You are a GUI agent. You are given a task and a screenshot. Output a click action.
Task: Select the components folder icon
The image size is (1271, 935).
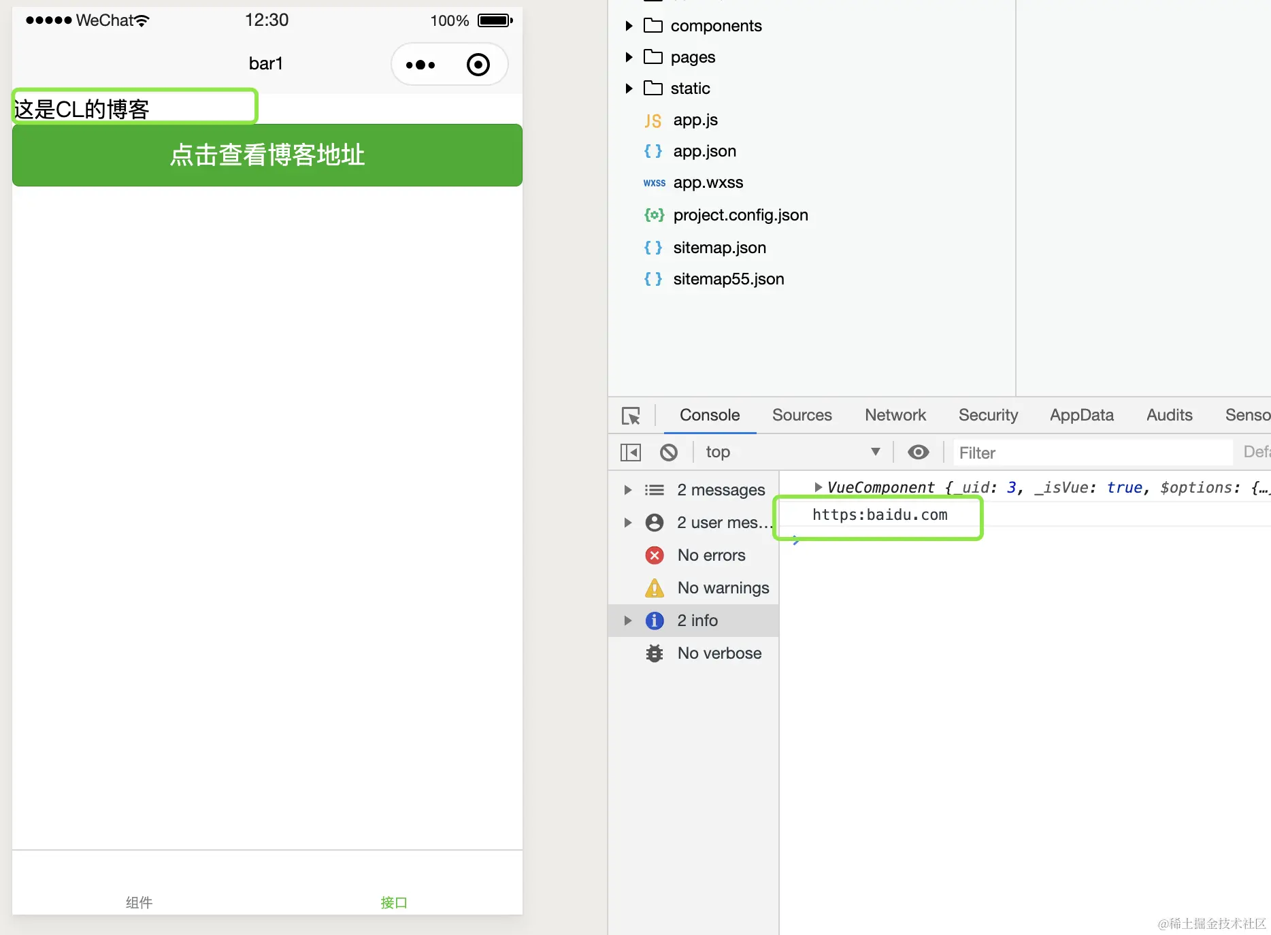[x=653, y=26]
